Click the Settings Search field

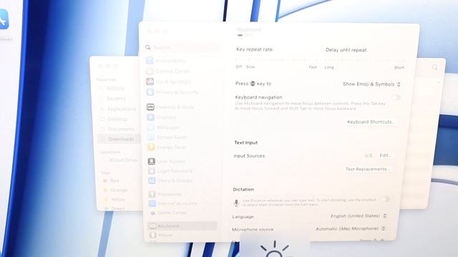(183, 48)
